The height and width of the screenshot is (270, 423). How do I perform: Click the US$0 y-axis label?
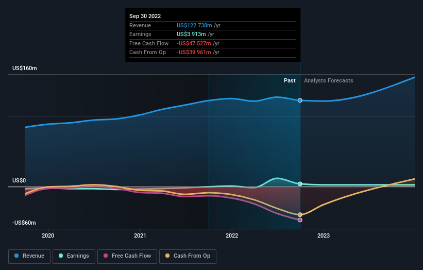[x=19, y=180]
